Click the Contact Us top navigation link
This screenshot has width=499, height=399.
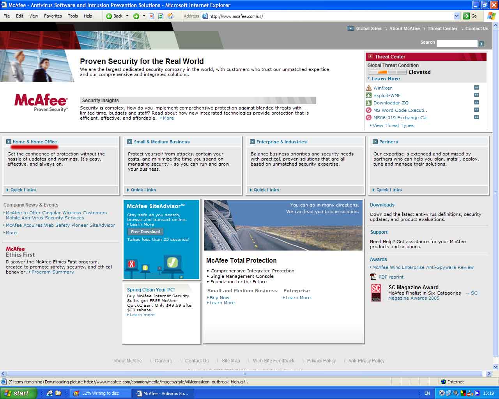point(477,28)
